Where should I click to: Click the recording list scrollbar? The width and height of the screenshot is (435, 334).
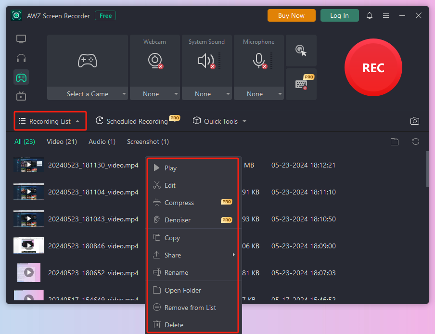(427, 169)
